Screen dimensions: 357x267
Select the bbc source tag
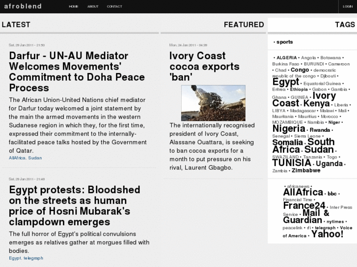[332, 194]
